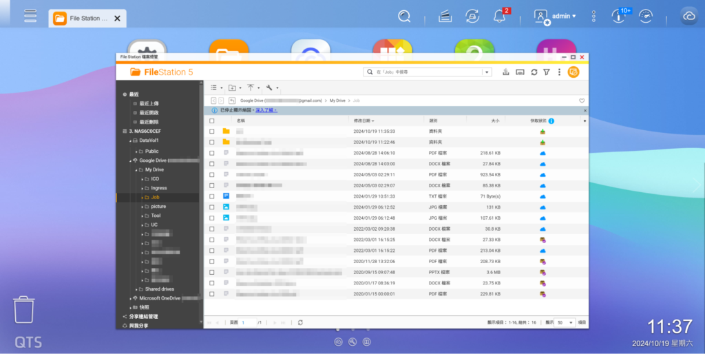Click My Drive in the breadcrumb path
Image resolution: width=705 pixels, height=354 pixels.
(x=337, y=101)
